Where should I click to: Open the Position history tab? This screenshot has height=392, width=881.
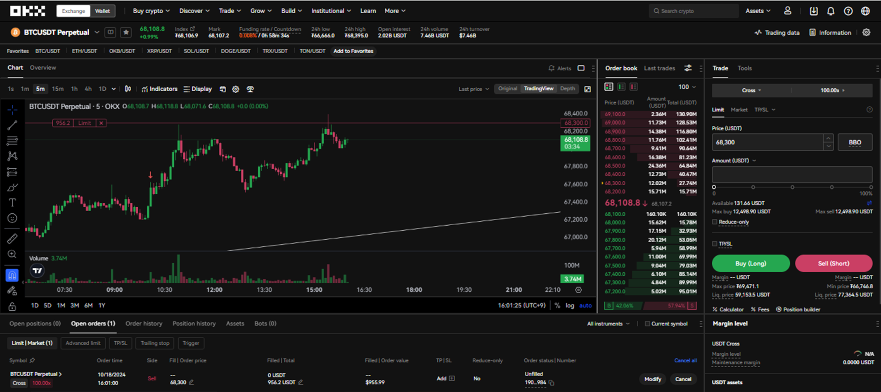click(194, 324)
